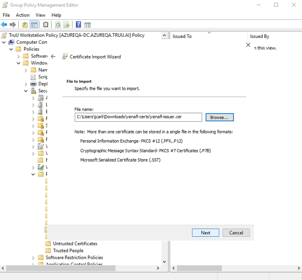
Task: Click the Refresh toolbar icon
Action: tap(58, 24)
